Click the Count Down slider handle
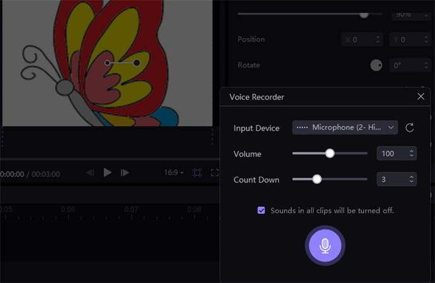The image size is (435, 283). pyautogui.click(x=317, y=179)
